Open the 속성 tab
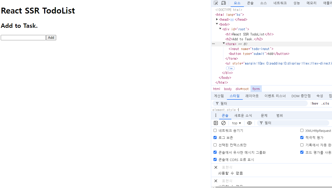The image size is (332, 188). click(x=320, y=96)
